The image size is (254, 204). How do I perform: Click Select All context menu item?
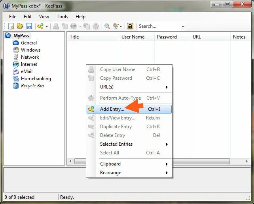click(x=129, y=153)
